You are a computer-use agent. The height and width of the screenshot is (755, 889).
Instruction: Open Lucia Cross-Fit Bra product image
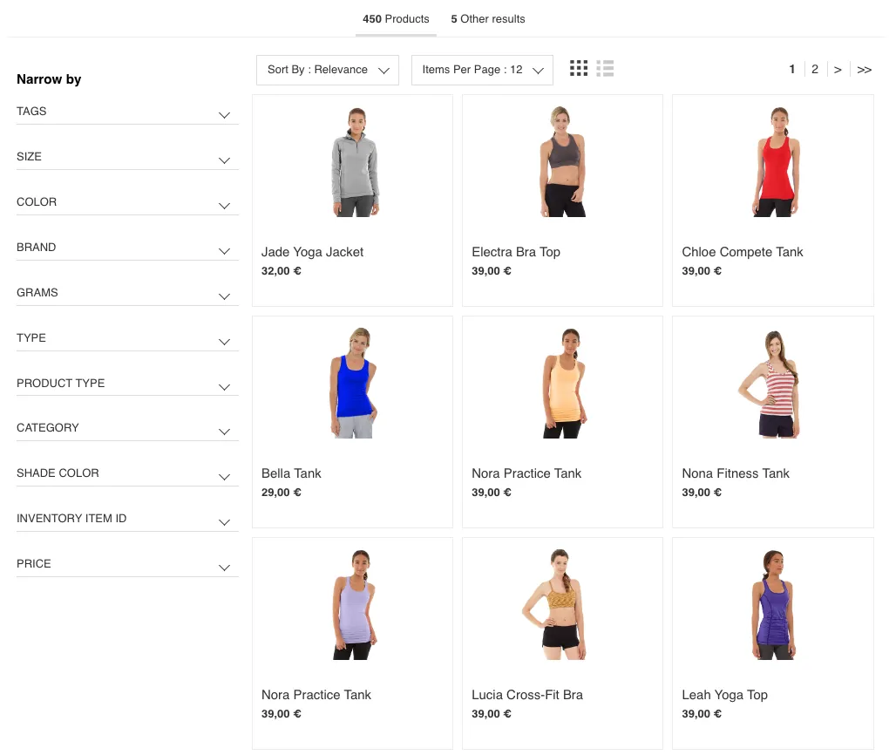[x=554, y=605]
